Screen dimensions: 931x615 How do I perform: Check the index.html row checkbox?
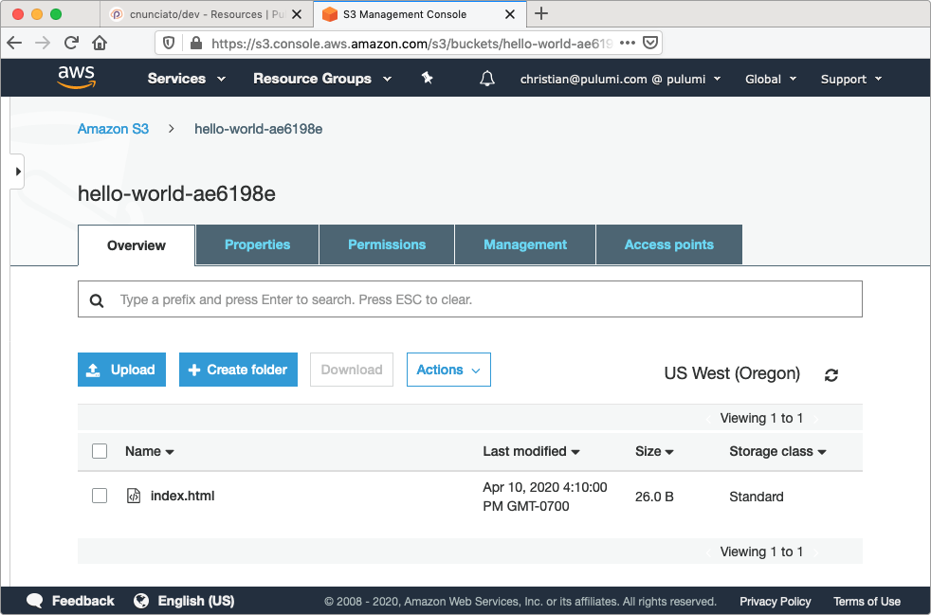[100, 496]
